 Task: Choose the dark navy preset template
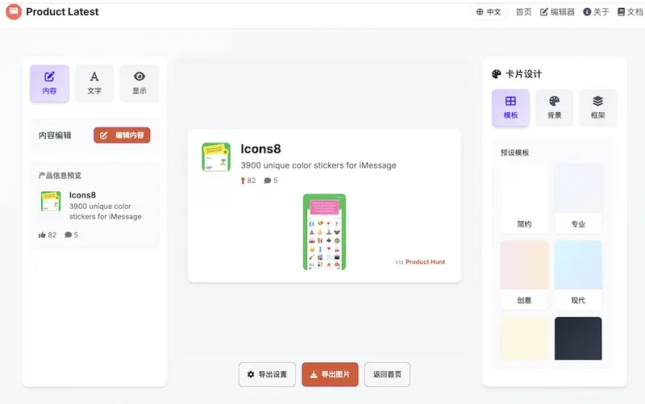578,338
